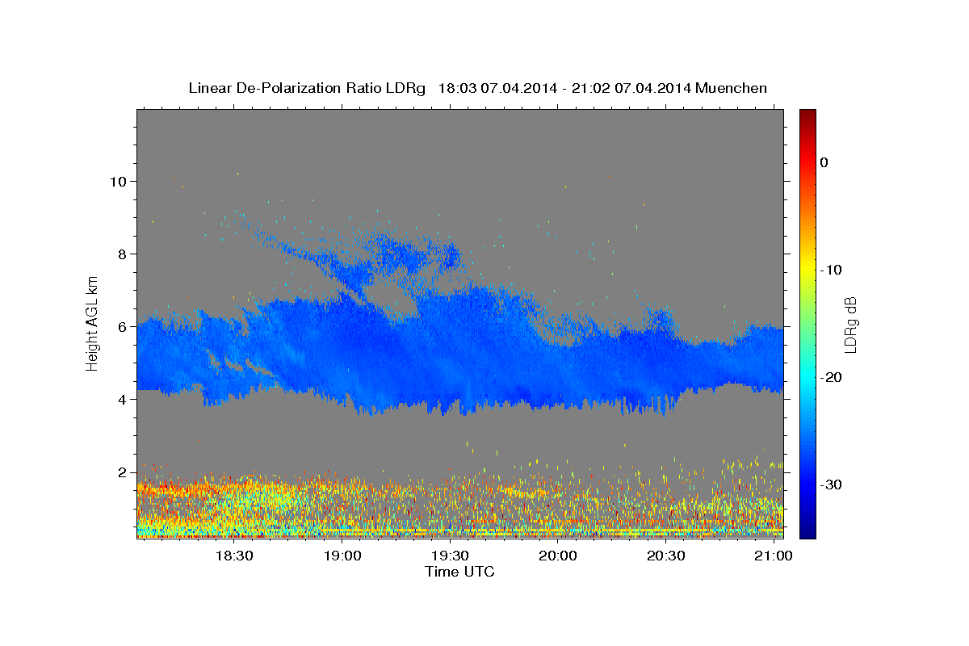Viewport: 969px width, 646px height.
Task: Click the height tick label 6
Action: coord(124,326)
